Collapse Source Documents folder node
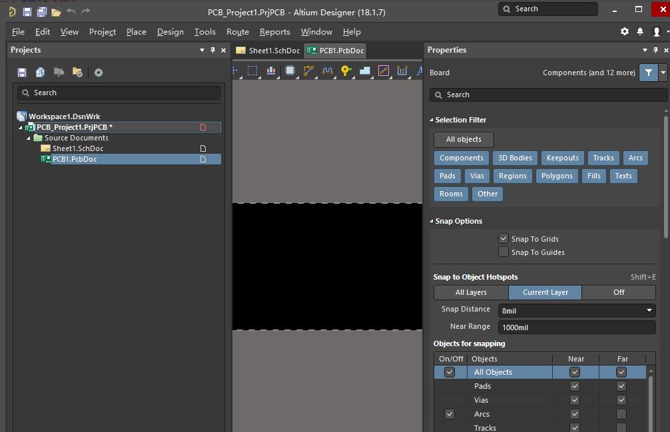670x432 pixels. 28,138
